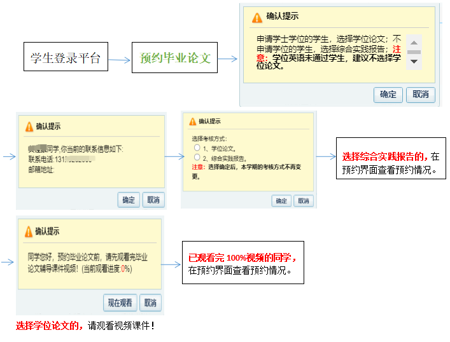
Task: Click 选择综合实践报告的 note box
Action: point(391,158)
